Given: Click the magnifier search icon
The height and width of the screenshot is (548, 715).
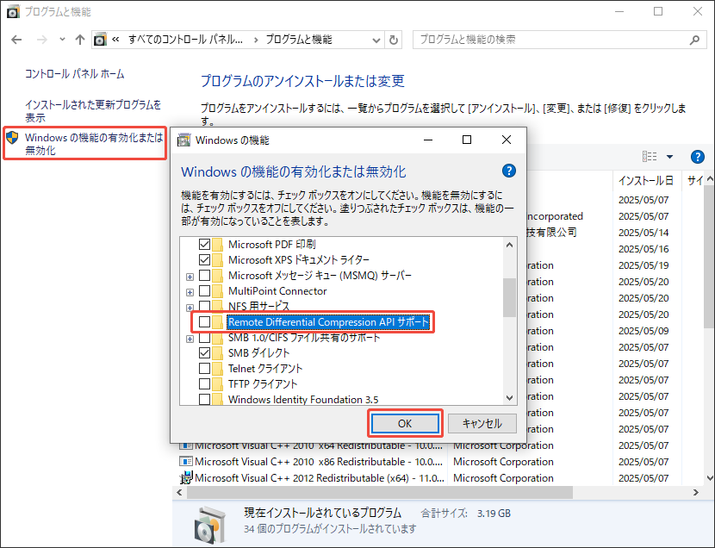Looking at the screenshot, I should 694,40.
